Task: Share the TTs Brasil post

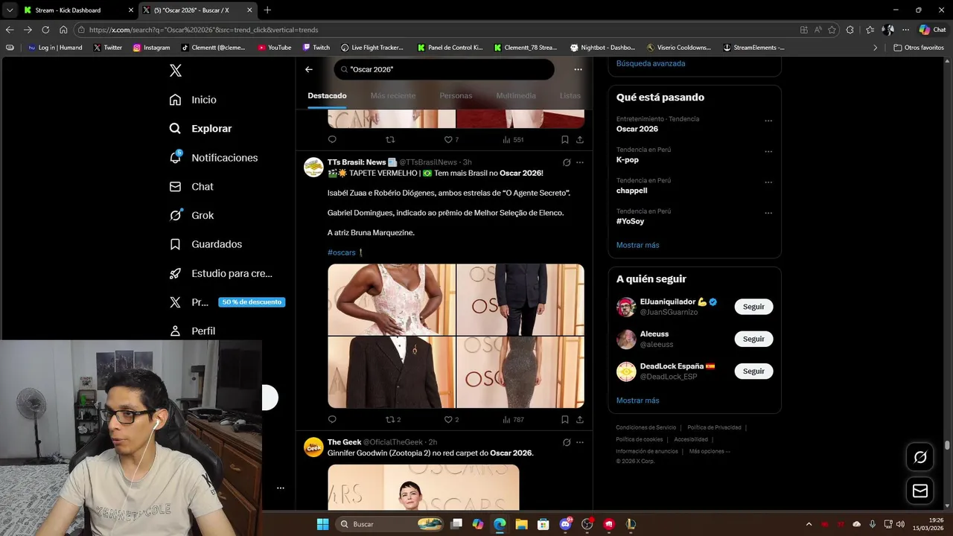Action: pyautogui.click(x=580, y=420)
